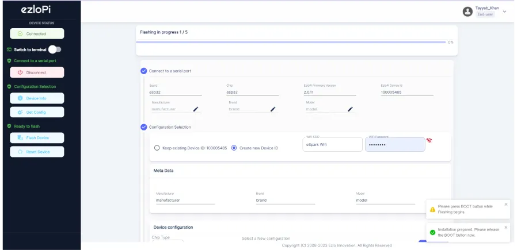
Task: Click the ezloPi logo
Action: pos(36,10)
